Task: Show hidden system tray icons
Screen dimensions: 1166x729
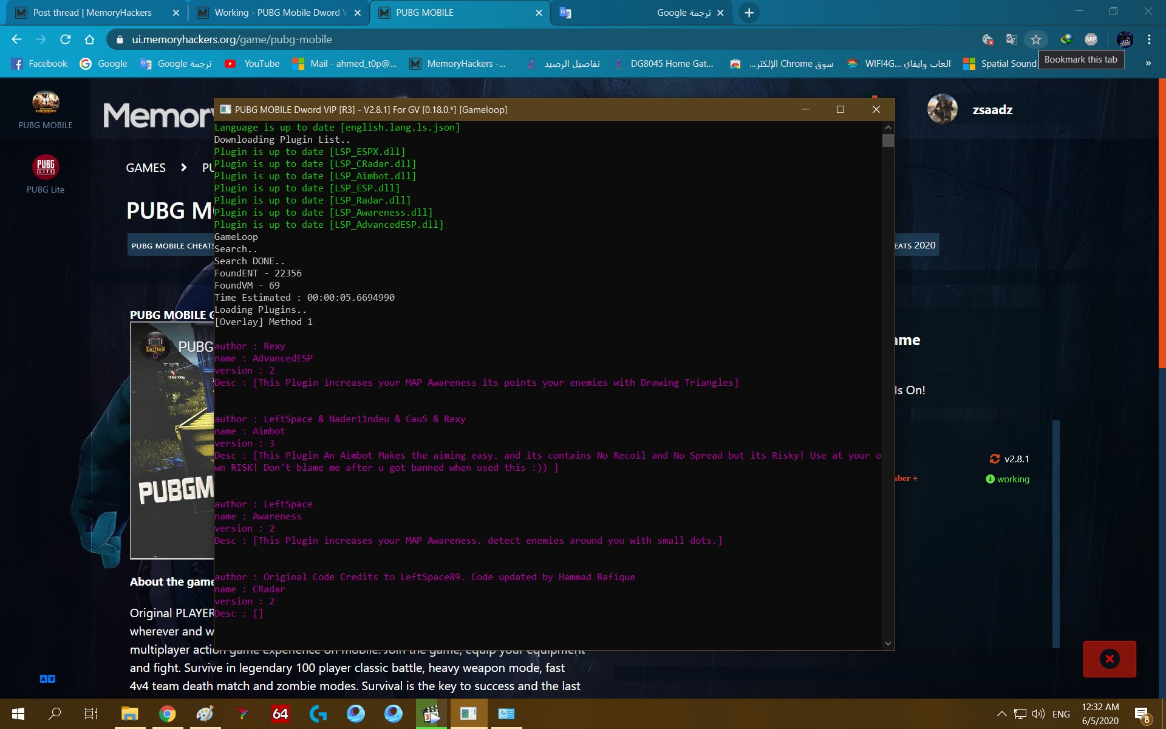Action: 1002,714
